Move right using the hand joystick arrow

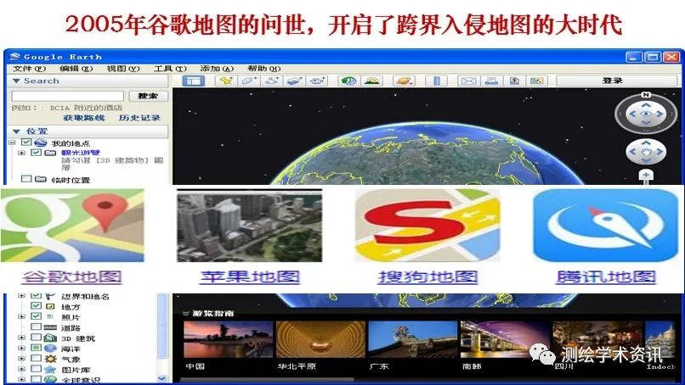[660, 152]
